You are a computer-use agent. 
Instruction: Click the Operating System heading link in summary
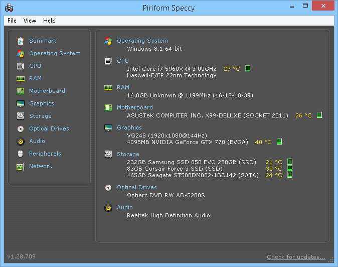(142, 41)
